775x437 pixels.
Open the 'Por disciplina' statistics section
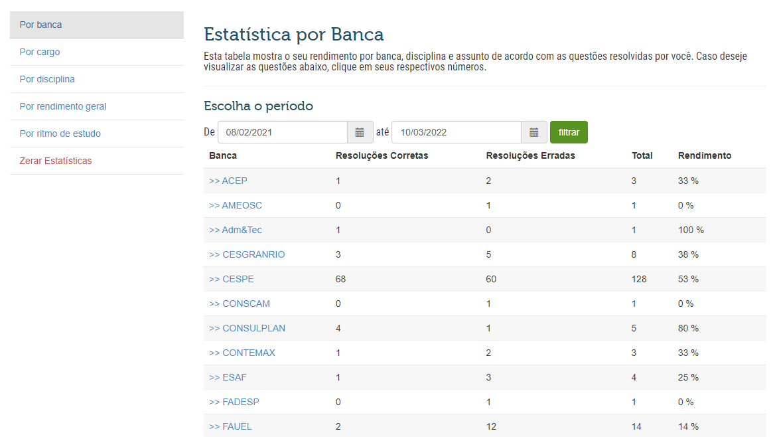pos(45,78)
